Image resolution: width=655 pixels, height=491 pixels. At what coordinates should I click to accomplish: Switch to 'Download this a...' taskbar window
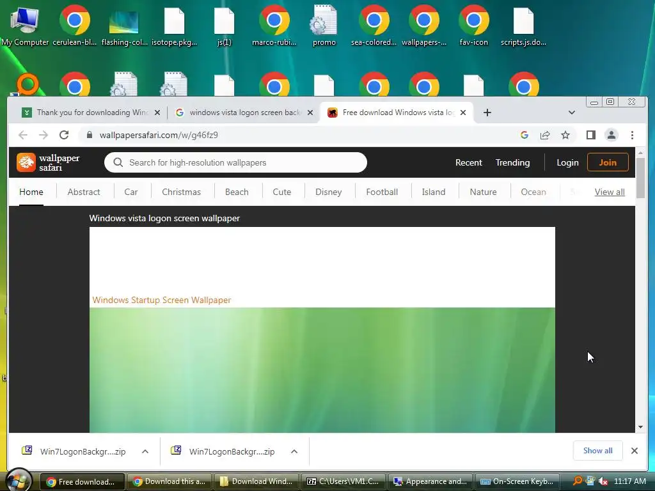(170, 481)
